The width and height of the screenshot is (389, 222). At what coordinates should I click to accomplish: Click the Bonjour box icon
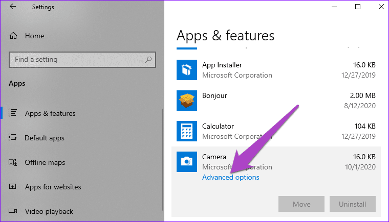point(187,101)
